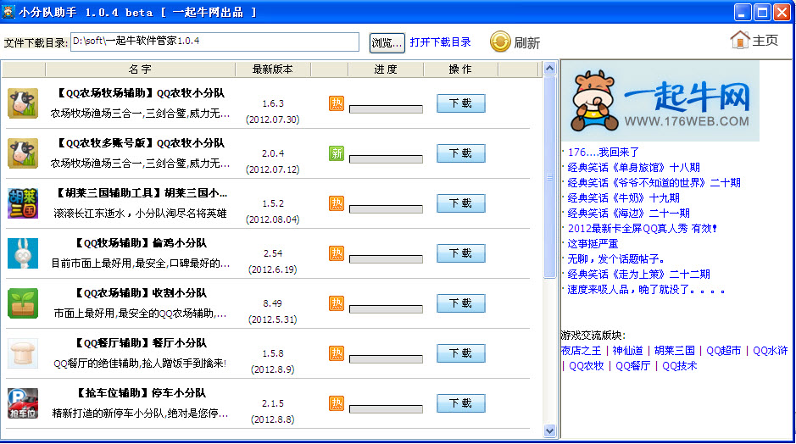
Task: Download 胡莱三国小分队 version 1.5.2
Action: [461, 203]
